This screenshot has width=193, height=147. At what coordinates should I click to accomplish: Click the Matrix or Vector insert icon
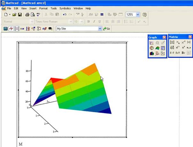[172, 43]
